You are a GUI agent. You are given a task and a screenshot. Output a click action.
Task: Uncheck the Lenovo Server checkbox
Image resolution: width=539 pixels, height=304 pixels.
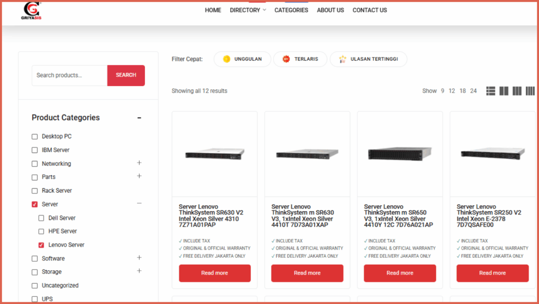tap(41, 245)
